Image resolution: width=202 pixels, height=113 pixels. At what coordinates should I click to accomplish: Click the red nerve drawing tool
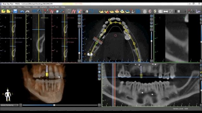click(52, 11)
